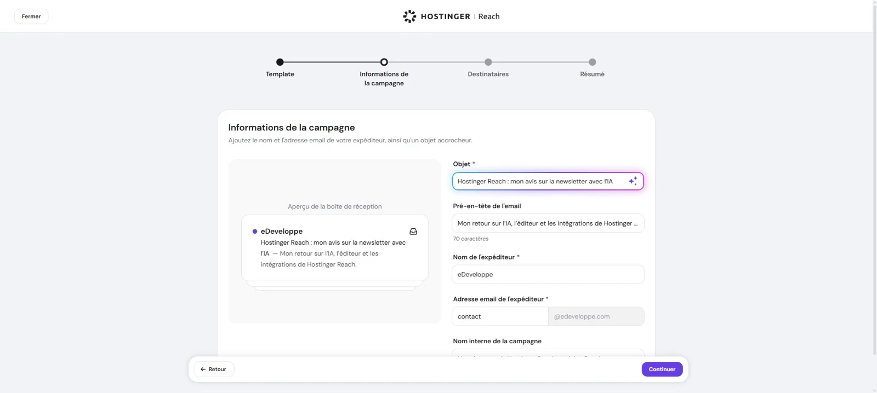Screen dimensions: 877x393
Task: Click the 'Reach' product name in header
Action: coord(489,16)
